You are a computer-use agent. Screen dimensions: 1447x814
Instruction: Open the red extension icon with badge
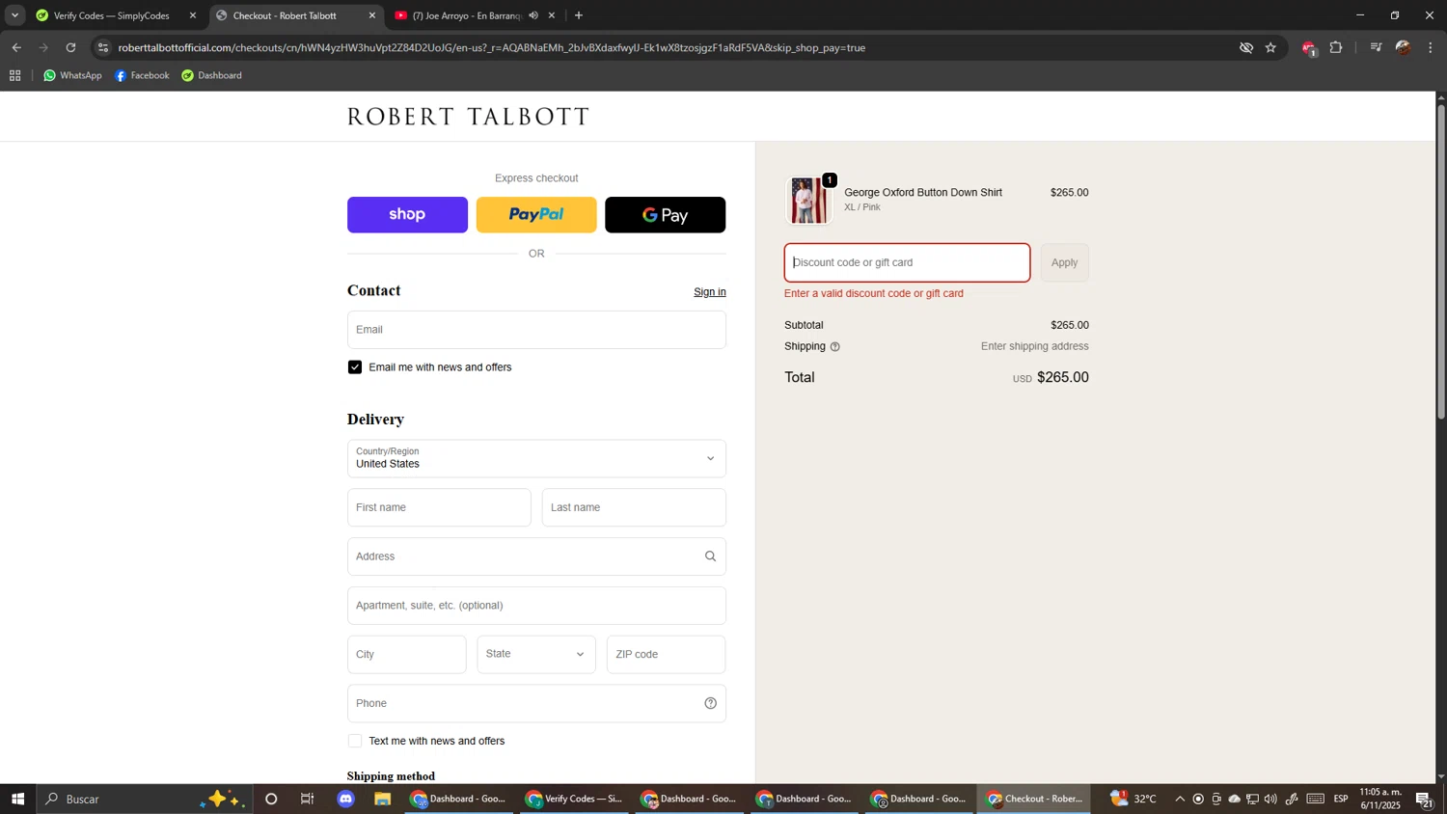tap(1309, 48)
